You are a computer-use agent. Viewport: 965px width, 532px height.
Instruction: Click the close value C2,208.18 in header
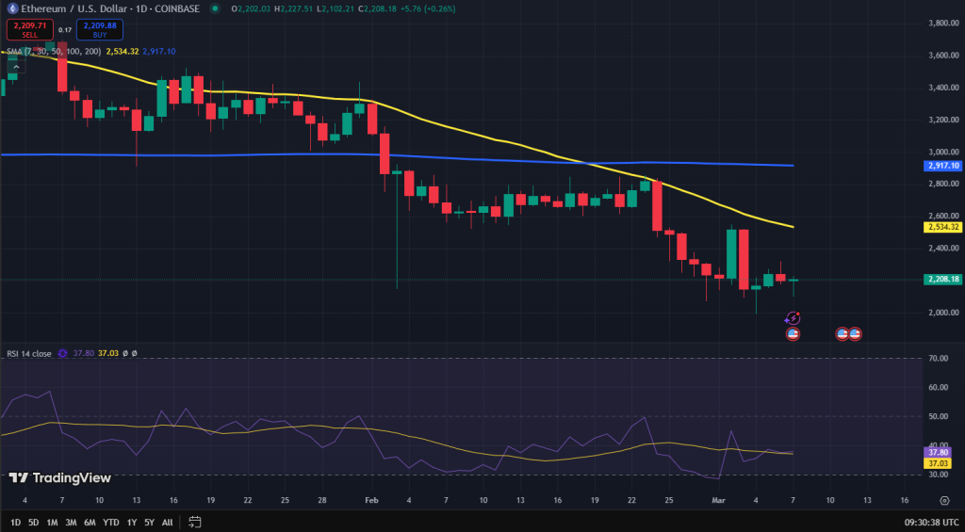(x=377, y=8)
